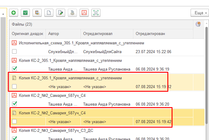Click the blank document toolbar icon
The height and width of the screenshot is (140, 209).
pos(49,13)
